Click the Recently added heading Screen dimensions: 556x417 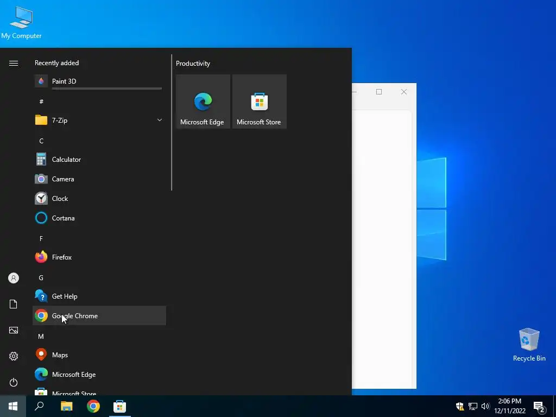[x=56, y=63]
